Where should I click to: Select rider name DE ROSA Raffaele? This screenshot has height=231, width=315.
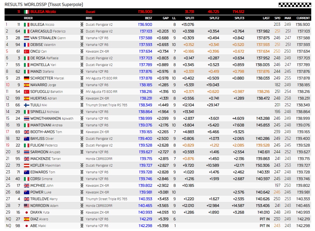44,58
